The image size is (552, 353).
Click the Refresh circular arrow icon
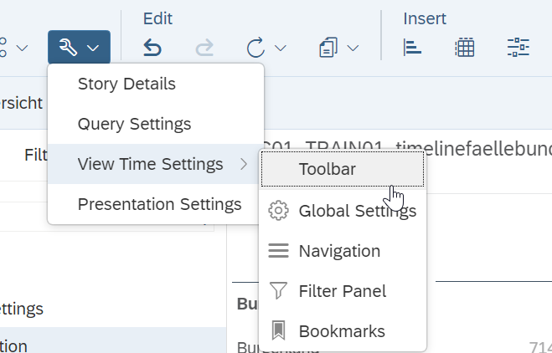click(x=256, y=48)
